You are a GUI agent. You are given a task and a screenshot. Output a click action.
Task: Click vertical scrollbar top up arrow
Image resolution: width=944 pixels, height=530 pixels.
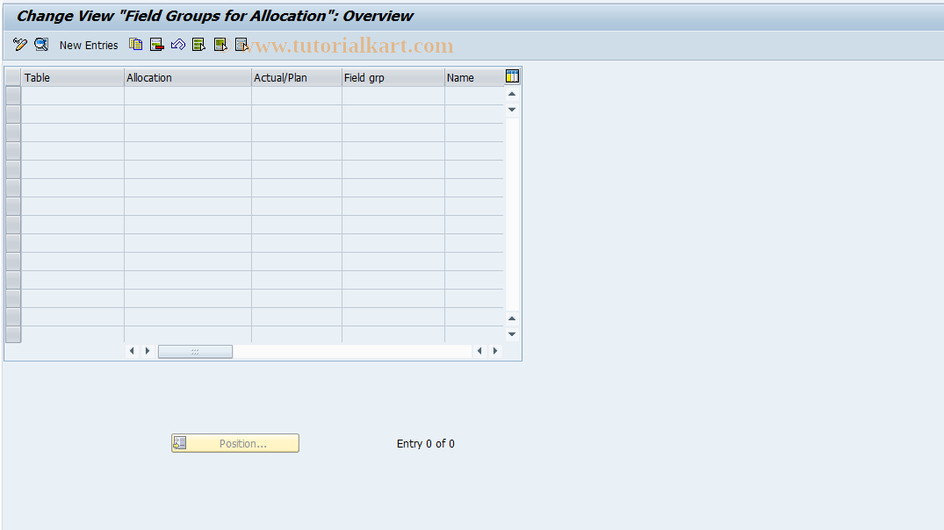[512, 94]
